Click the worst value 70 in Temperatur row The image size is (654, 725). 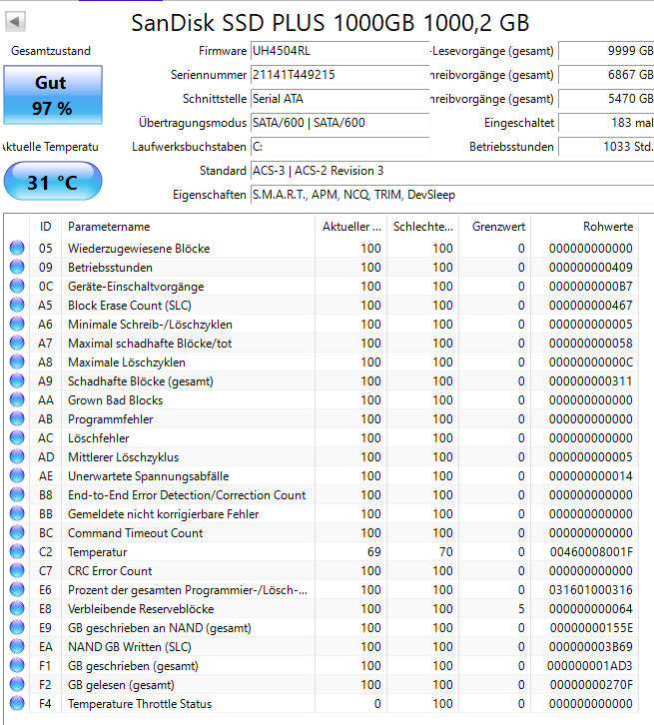tap(446, 551)
